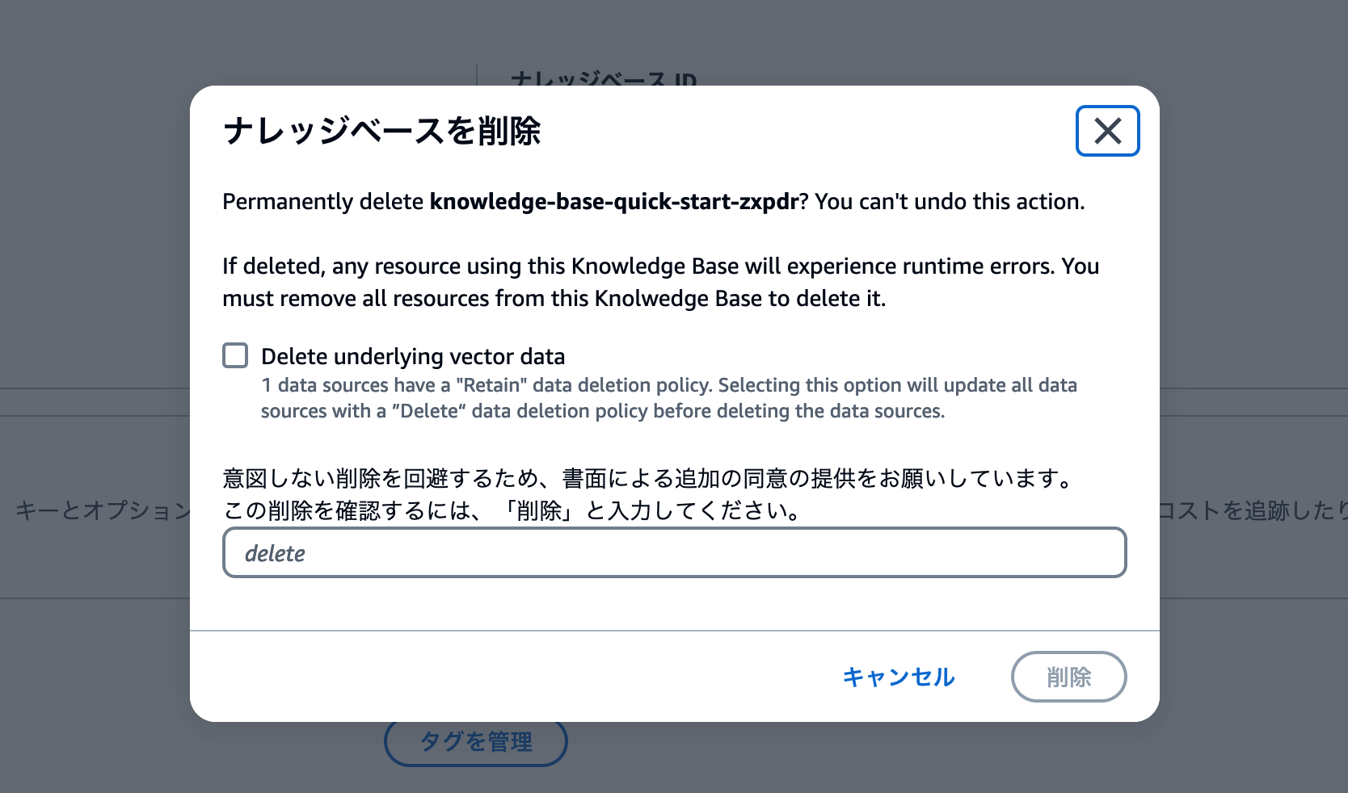Open the タグを管理 button behind the dialog
The width and height of the screenshot is (1348, 793).
(475, 741)
